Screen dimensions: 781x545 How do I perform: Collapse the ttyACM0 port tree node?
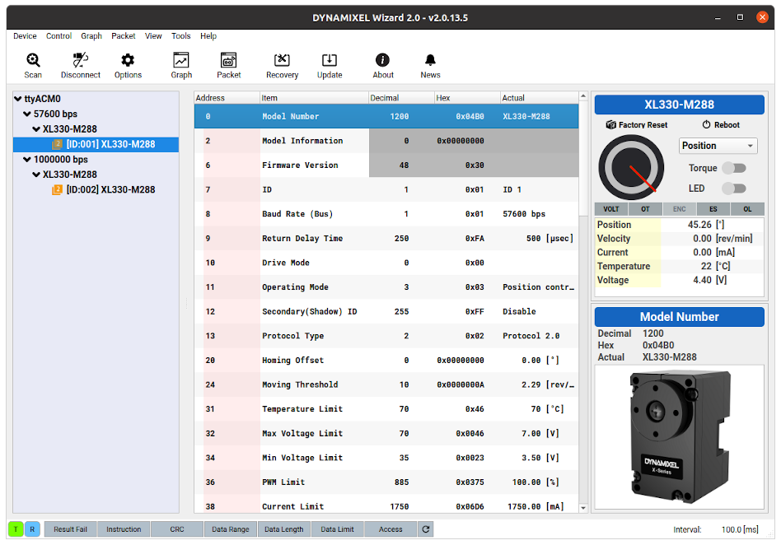pyautogui.click(x=18, y=99)
